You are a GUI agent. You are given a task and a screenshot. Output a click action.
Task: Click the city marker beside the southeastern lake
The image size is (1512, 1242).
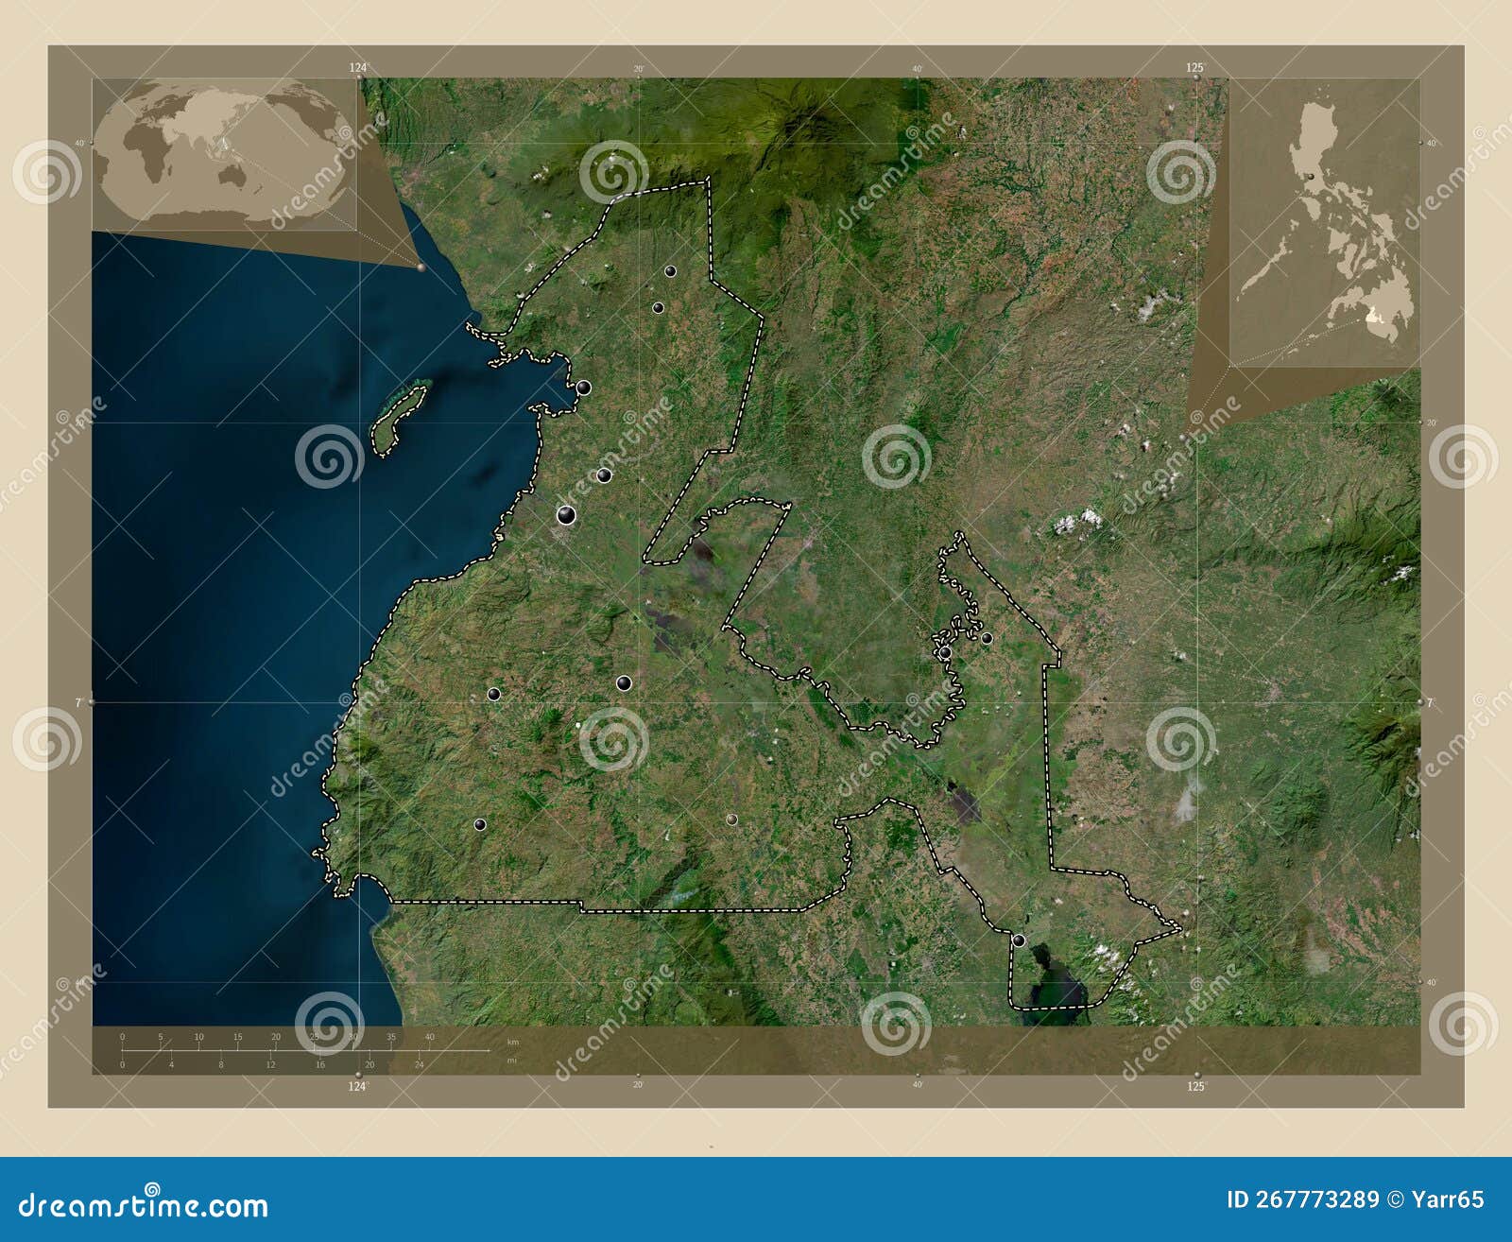pos(1019,940)
